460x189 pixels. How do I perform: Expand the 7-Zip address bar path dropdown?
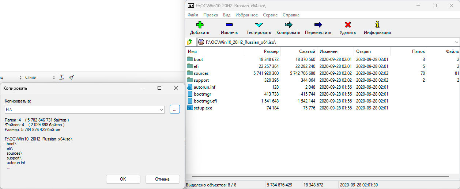pyautogui.click(x=457, y=42)
